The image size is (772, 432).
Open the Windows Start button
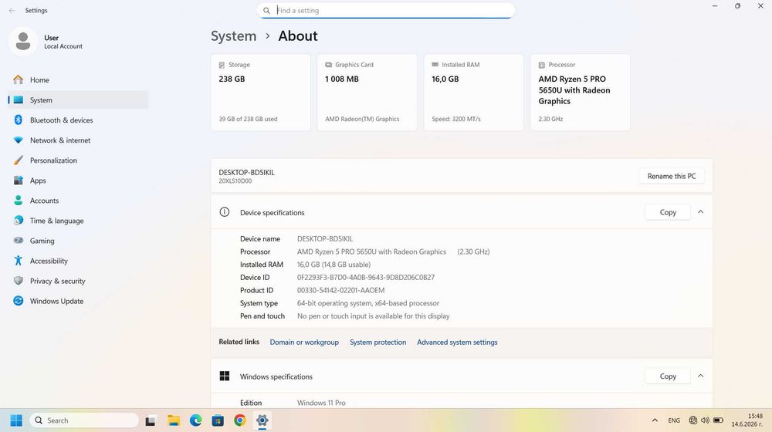[16, 420]
